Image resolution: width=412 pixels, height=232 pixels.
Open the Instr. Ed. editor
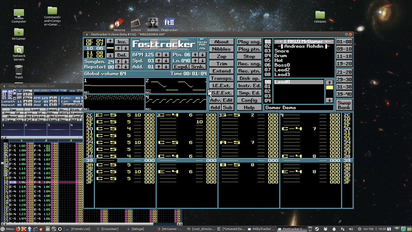coord(249,86)
